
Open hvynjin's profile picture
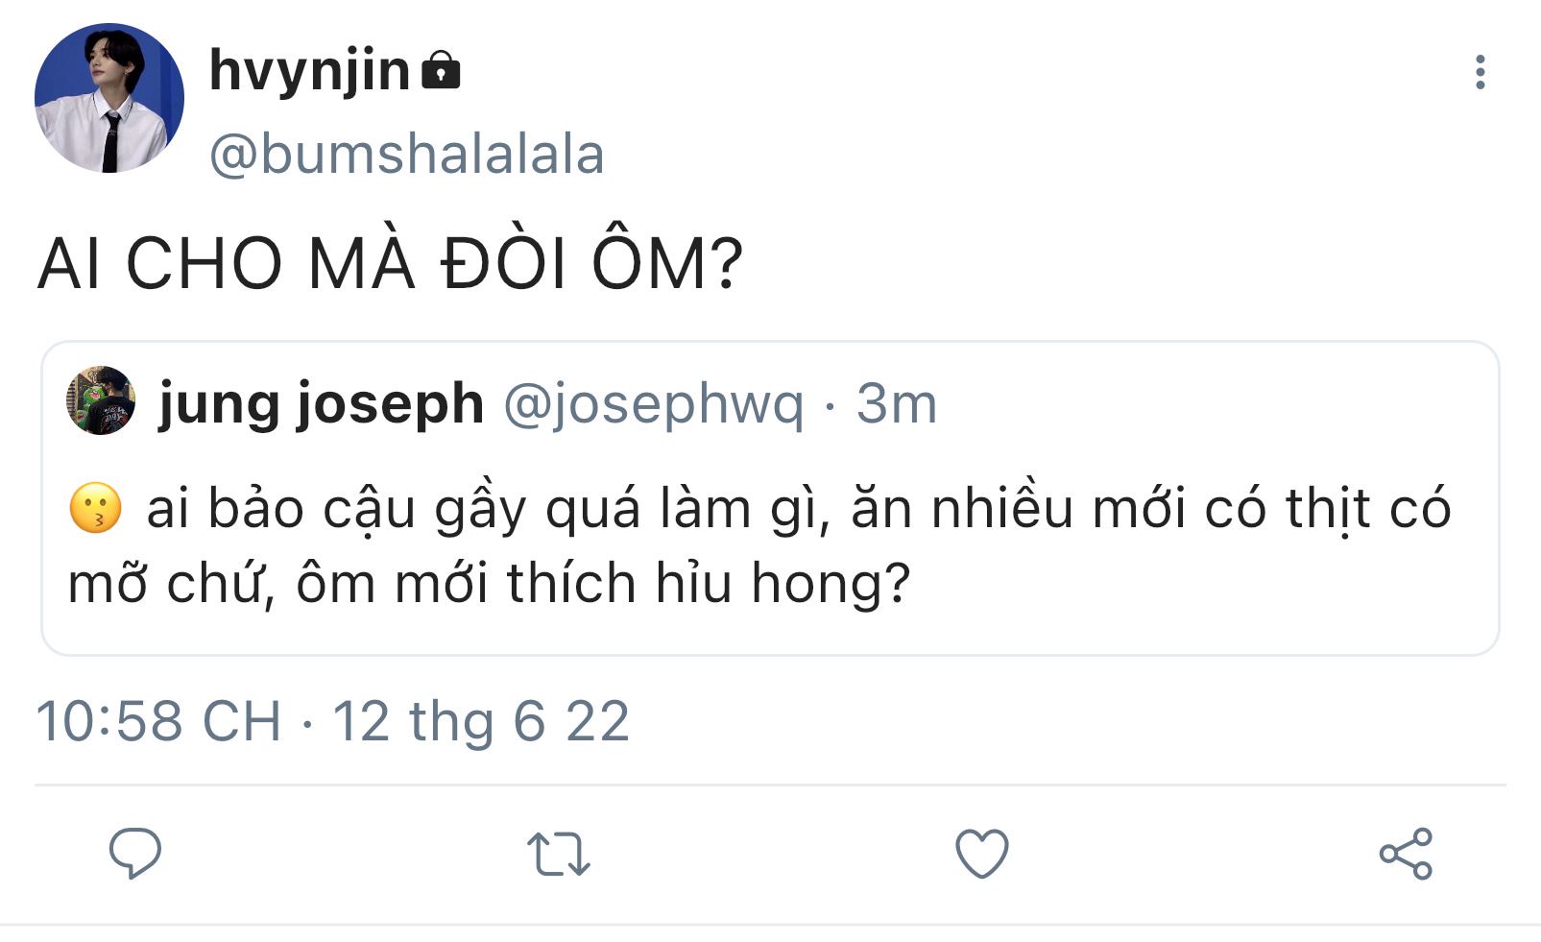tap(108, 98)
